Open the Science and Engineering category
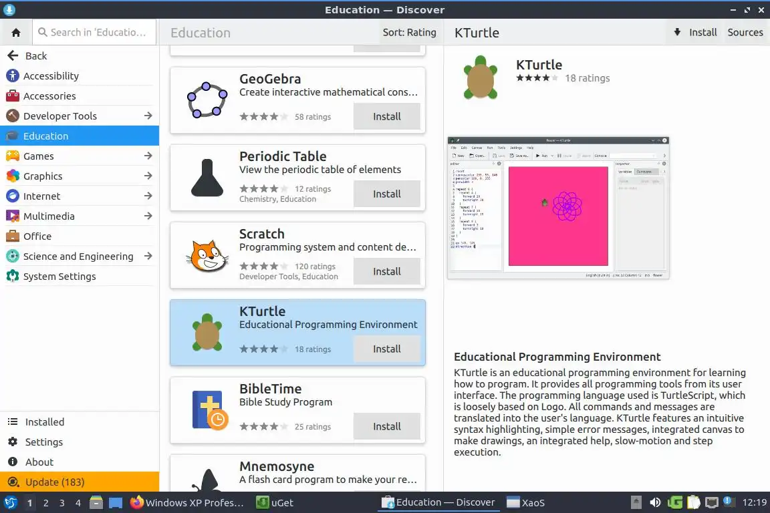The height and width of the screenshot is (513, 770). coord(80,256)
